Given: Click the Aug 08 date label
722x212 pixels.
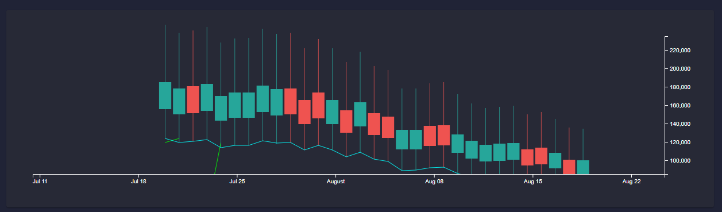Looking at the screenshot, I should pos(435,182).
